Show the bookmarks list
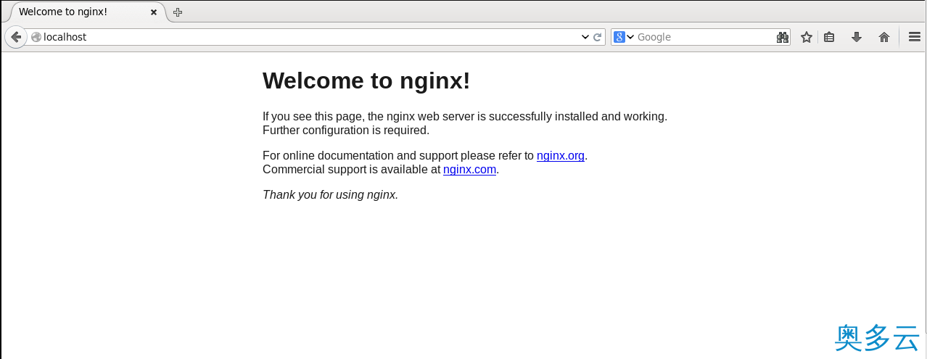Image resolution: width=927 pixels, height=359 pixels. 829,37
